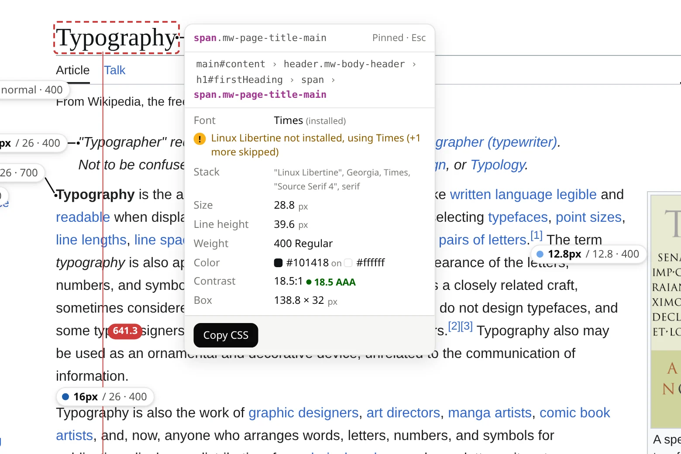
Task: Select the Article tab
Action: (x=73, y=70)
